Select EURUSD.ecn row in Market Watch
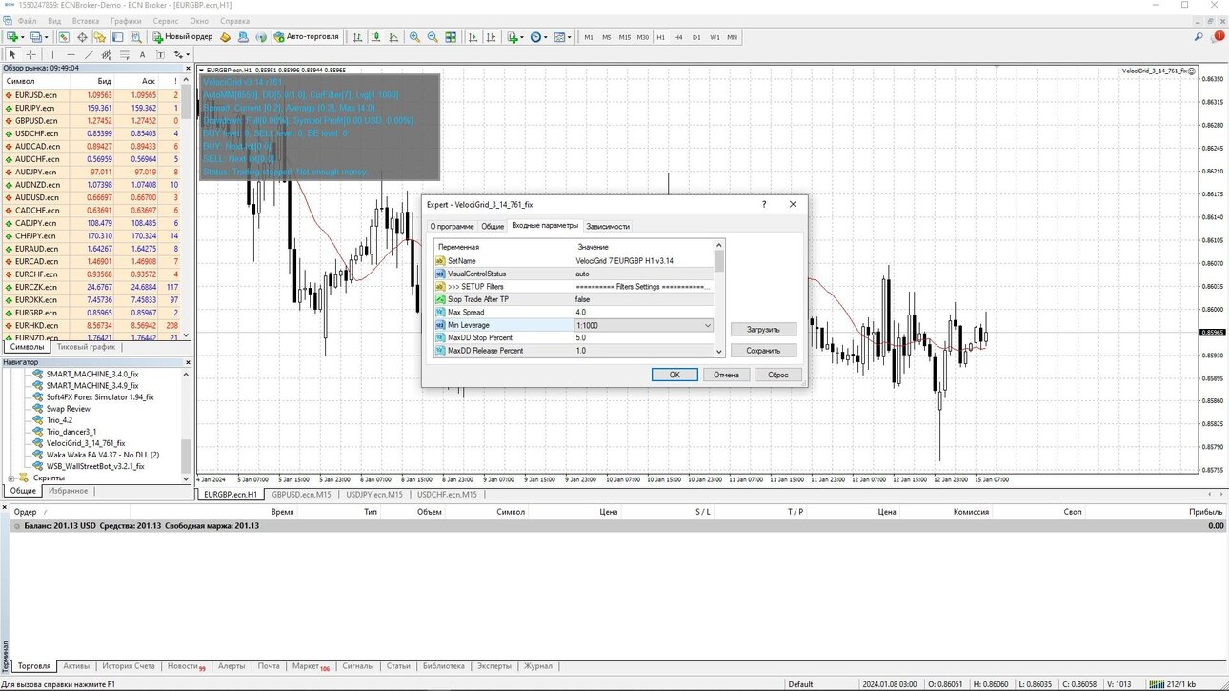 [91, 95]
